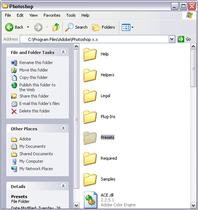Select the Required folder icon
The height and width of the screenshot is (210, 198).
(x=90, y=159)
